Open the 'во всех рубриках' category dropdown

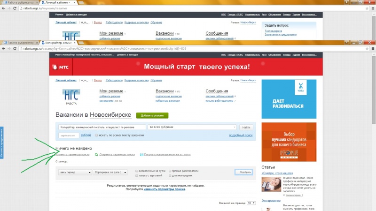[x=192, y=127]
